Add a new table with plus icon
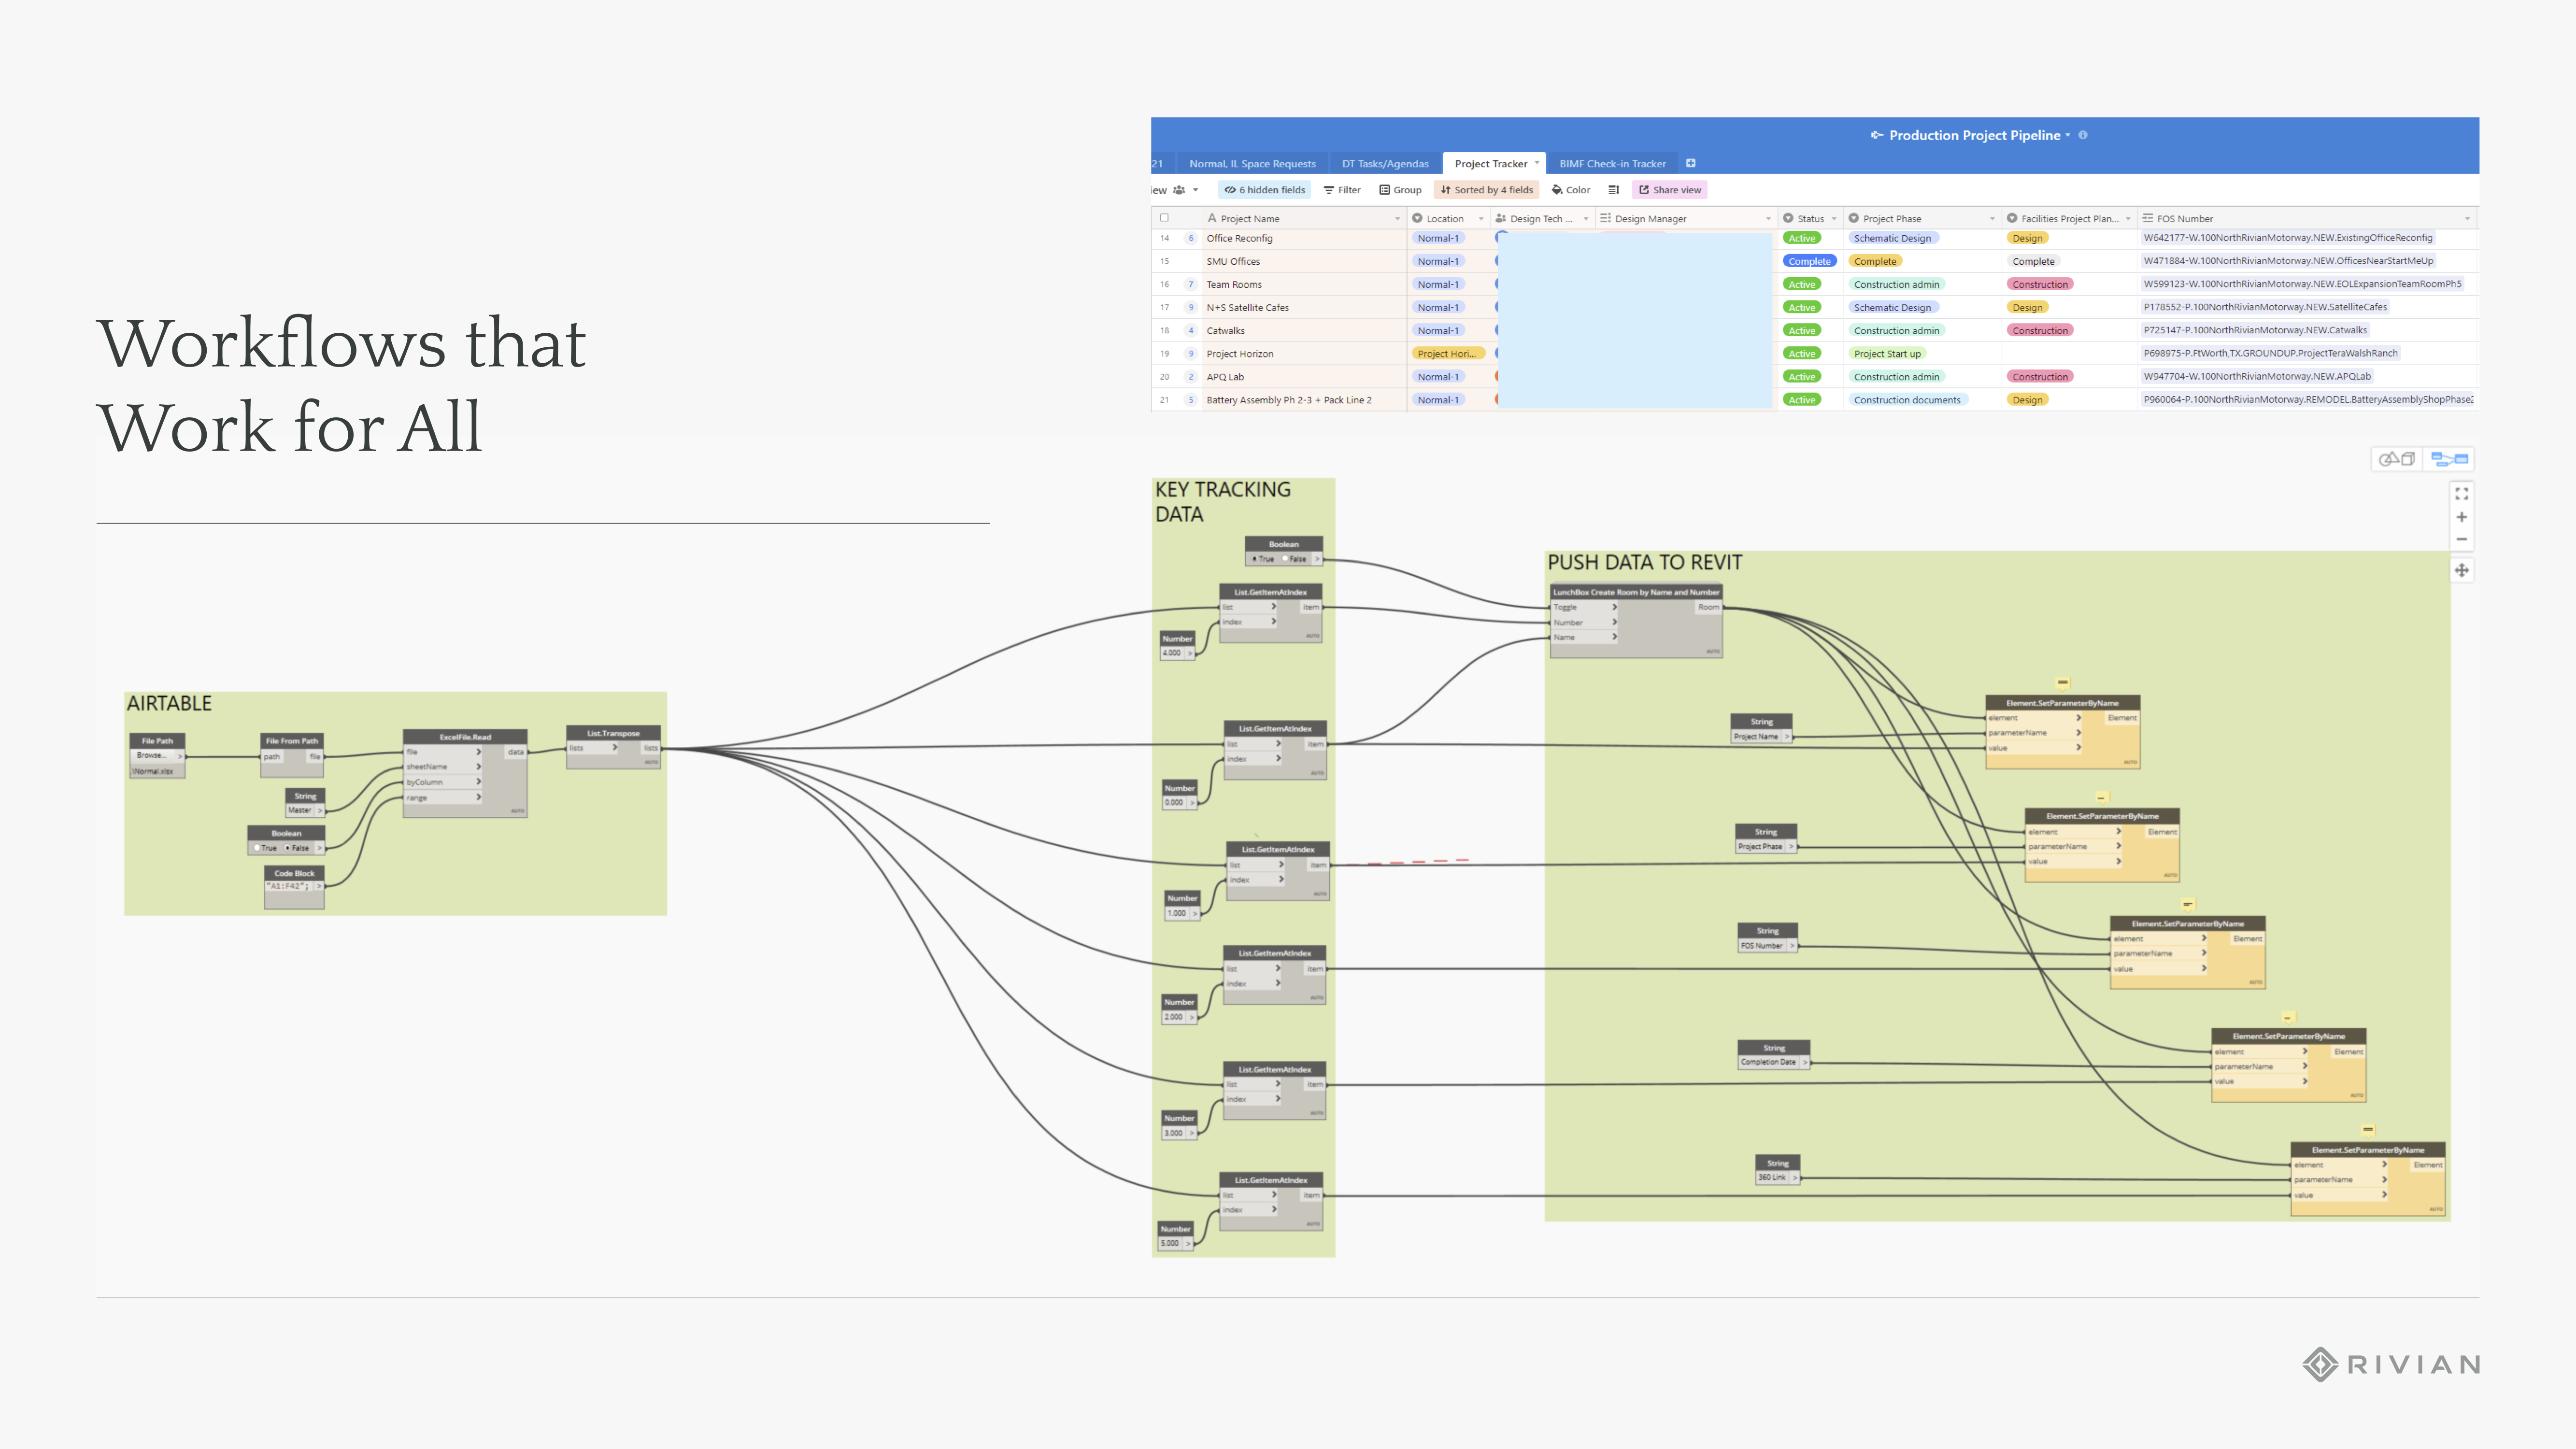This screenshot has width=2576, height=1449. (x=1690, y=163)
